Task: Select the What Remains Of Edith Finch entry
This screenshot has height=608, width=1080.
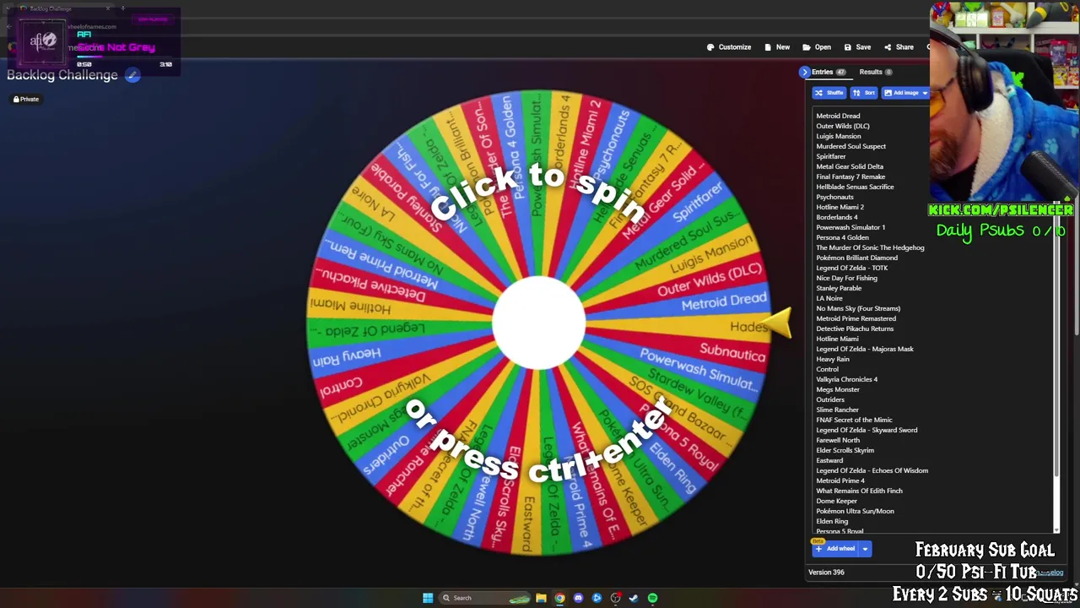Action: pos(859,491)
